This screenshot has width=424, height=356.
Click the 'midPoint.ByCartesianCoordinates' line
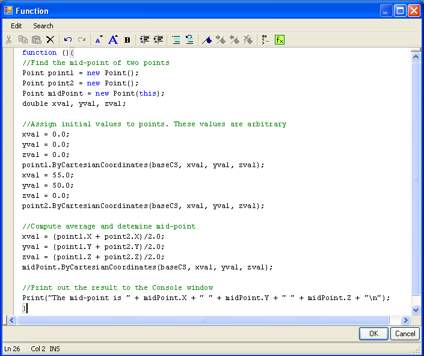147,268
